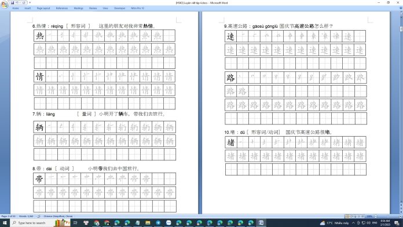Select the References ribbon tab
The width and height of the screenshot is (403, 227).
click(x=62, y=8)
